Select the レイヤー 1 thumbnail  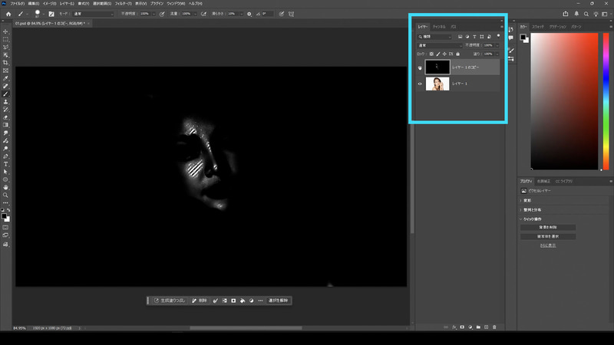coord(437,84)
